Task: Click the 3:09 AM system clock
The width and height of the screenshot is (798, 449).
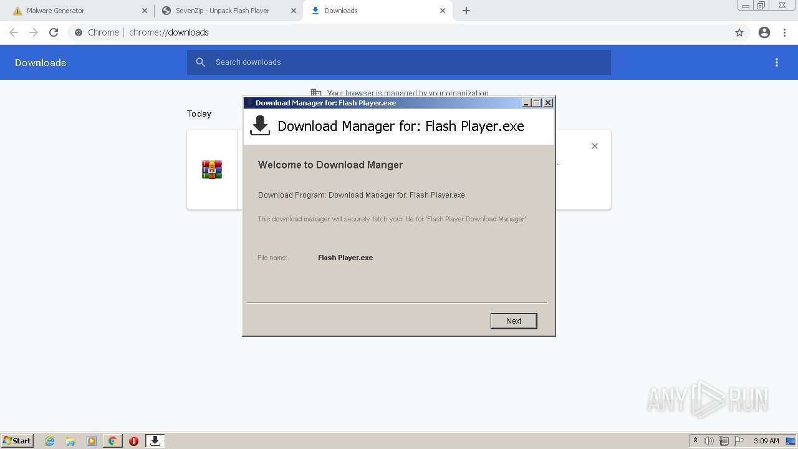Action: click(766, 441)
